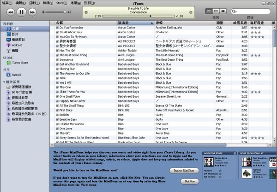
Task: Open the shared library katsuki
Action: tap(13, 75)
